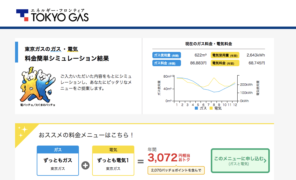Click the 東京ガスのガス・電気 heading line
This screenshot has width=296, height=180.
tap(51, 49)
